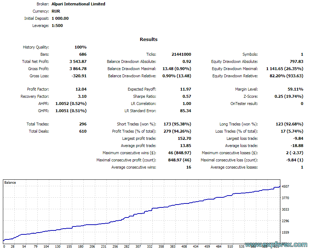Select chart x-axis label 28
The width and height of the screenshot is (312, 252).
pos(13,247)
